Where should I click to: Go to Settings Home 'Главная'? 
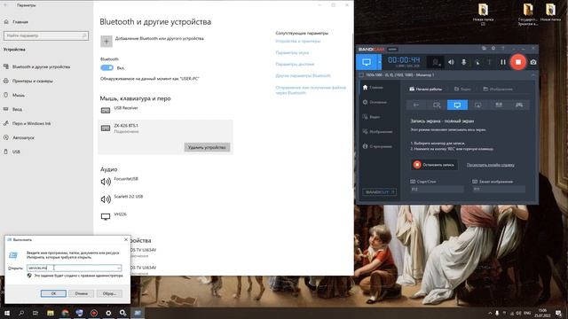(x=16, y=22)
